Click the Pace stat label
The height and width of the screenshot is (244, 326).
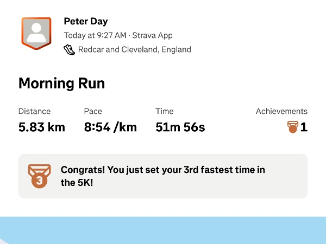click(x=93, y=111)
